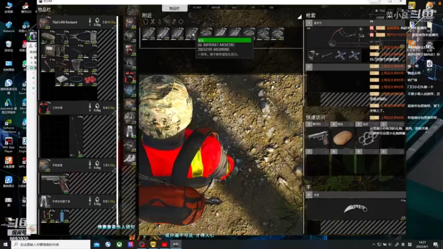This screenshot has height=249, width=443.
Task: Select the stone item in the backpack
Action: click(48, 37)
